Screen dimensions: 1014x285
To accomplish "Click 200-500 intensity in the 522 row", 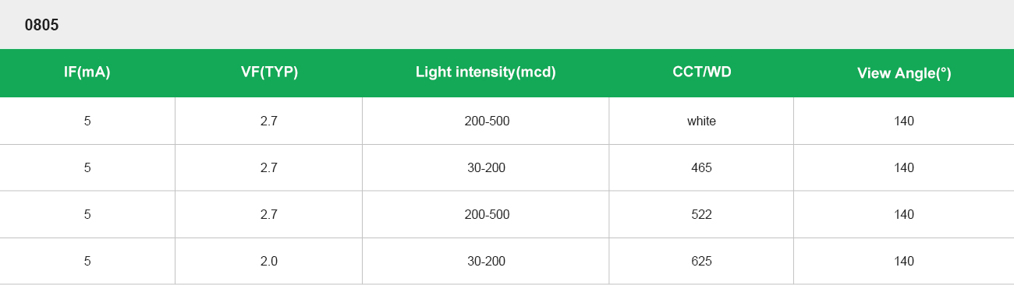I will click(486, 214).
